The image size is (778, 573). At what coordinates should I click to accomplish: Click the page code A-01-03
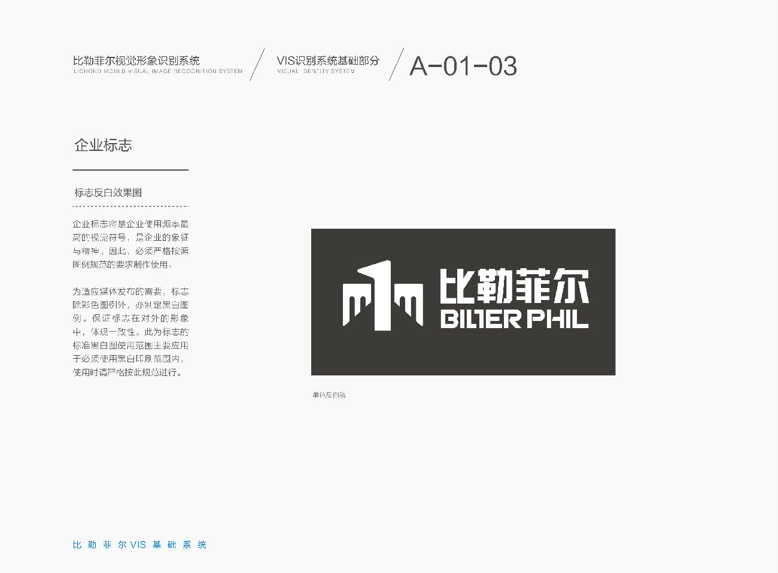(463, 66)
